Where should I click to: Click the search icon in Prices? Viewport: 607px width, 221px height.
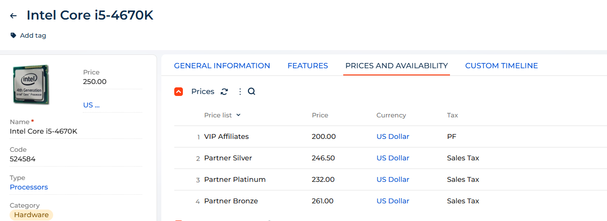pos(251,92)
